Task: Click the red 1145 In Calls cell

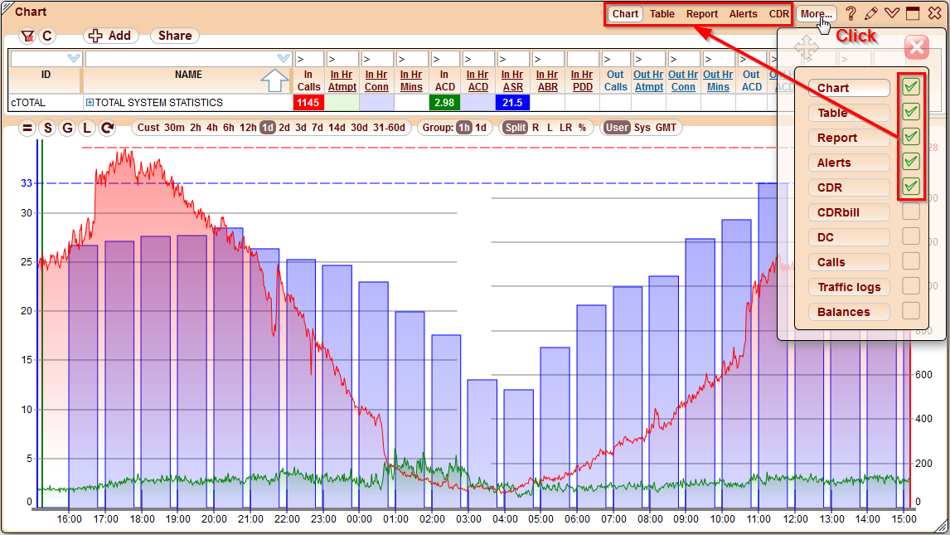Action: [x=308, y=102]
